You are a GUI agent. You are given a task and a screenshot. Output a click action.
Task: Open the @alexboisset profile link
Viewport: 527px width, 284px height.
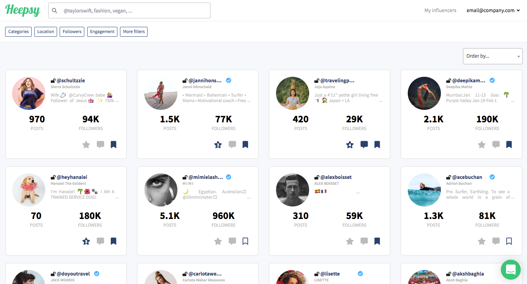point(336,177)
